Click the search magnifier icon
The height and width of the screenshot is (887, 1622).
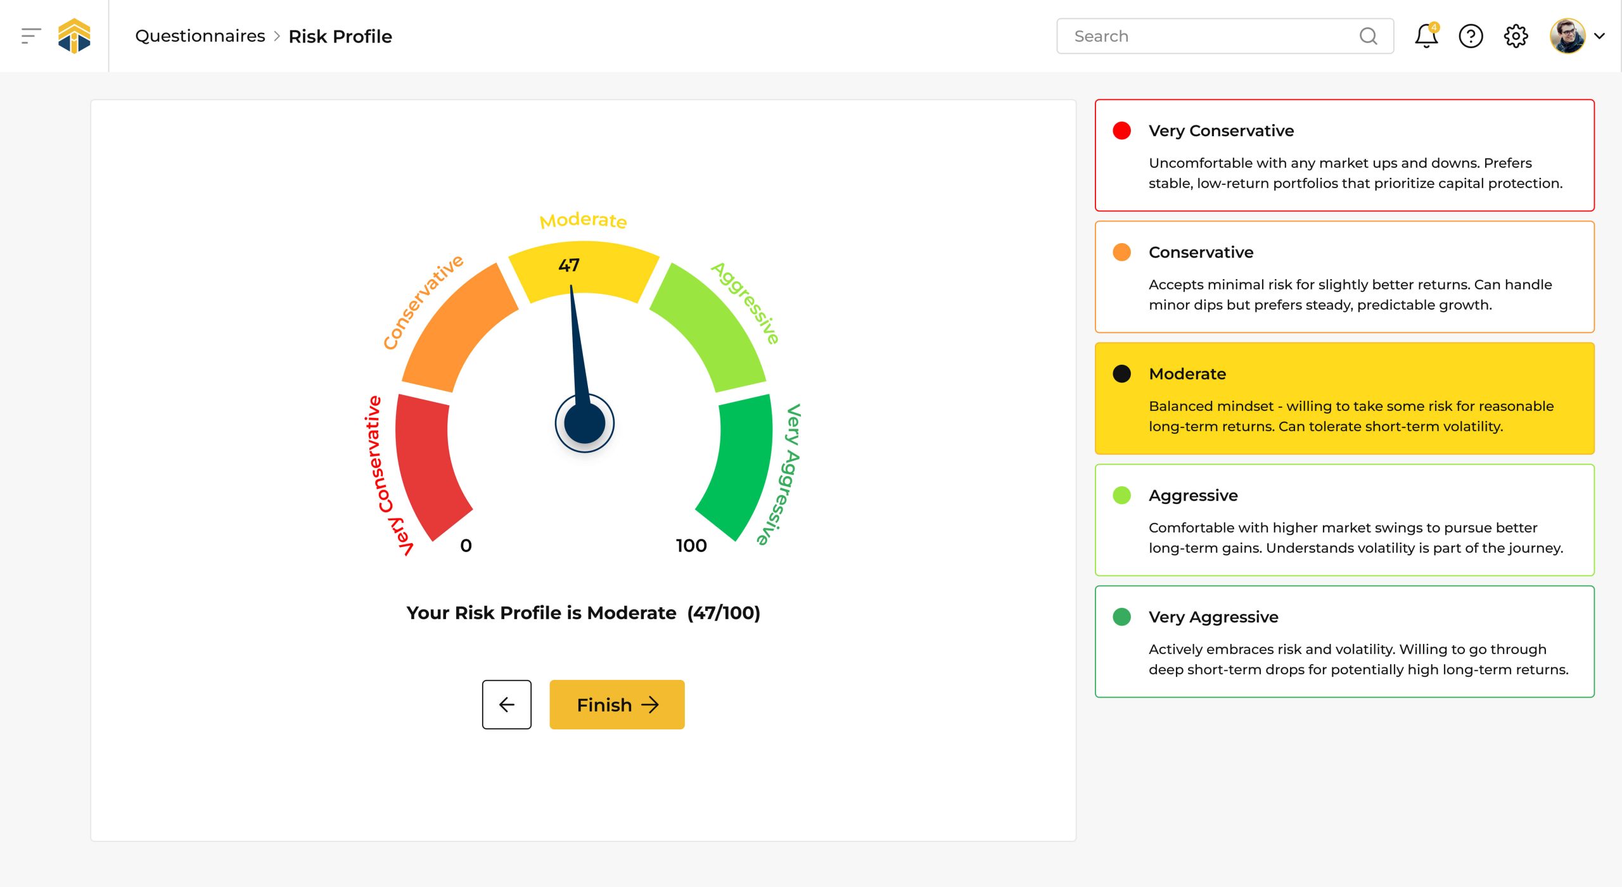[x=1368, y=36]
